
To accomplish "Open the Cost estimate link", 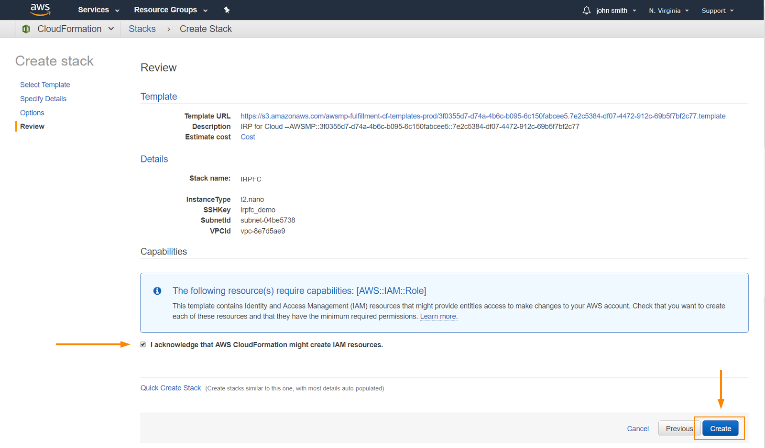I will pos(248,137).
